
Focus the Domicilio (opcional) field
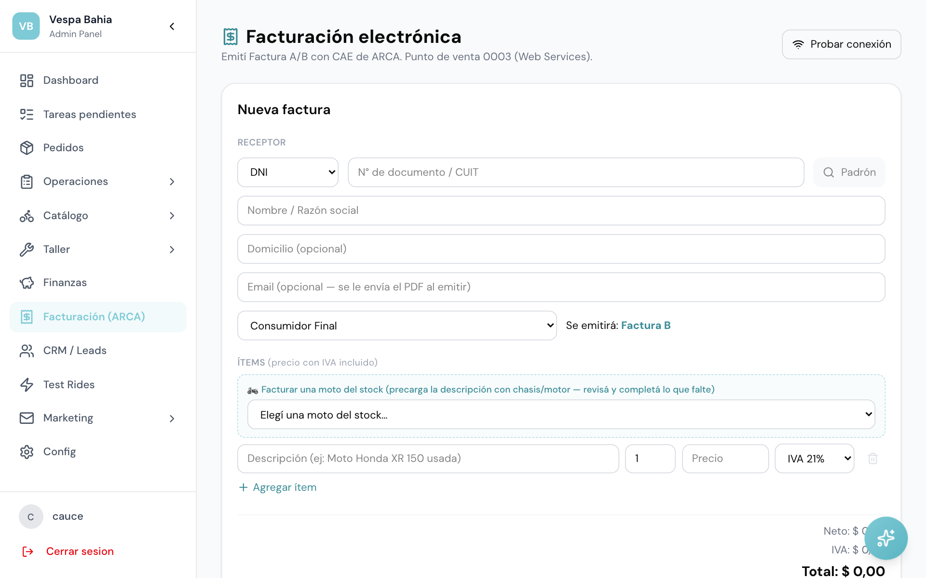pyautogui.click(x=561, y=249)
